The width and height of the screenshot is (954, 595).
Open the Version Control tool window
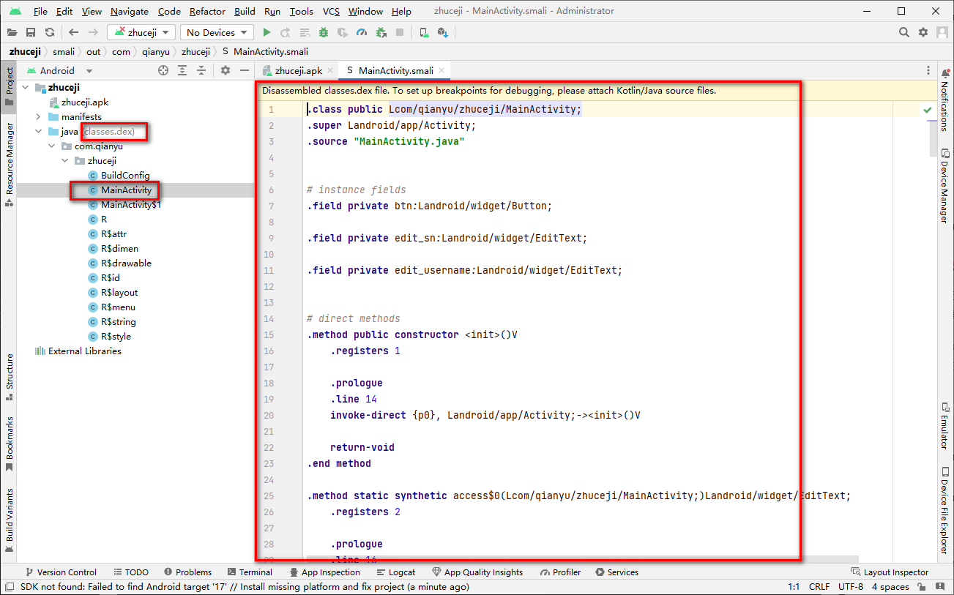(x=65, y=572)
